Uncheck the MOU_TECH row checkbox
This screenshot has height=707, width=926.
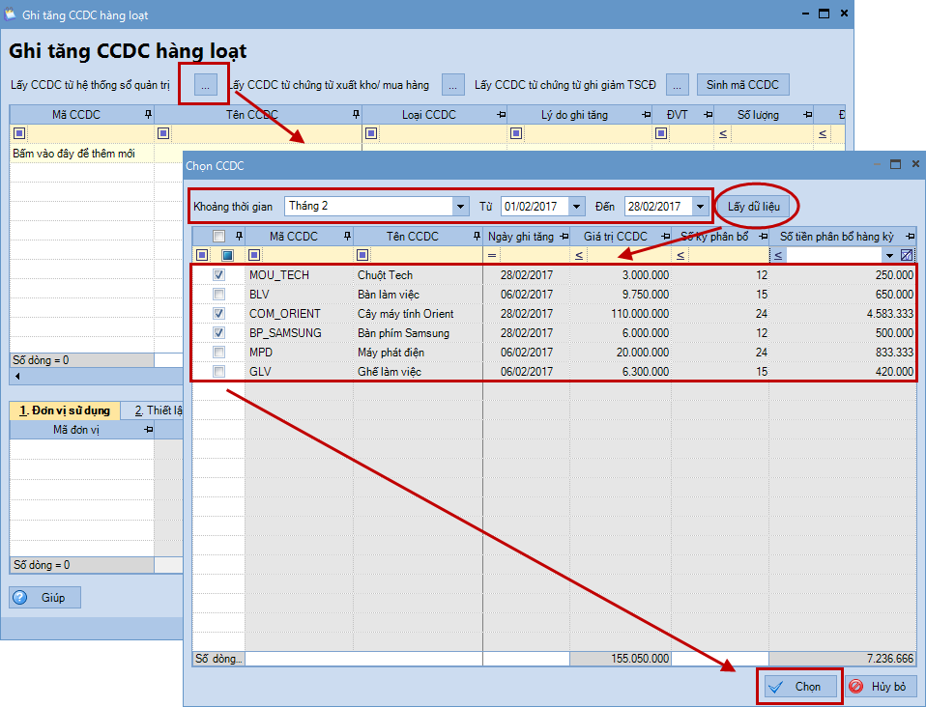(219, 275)
